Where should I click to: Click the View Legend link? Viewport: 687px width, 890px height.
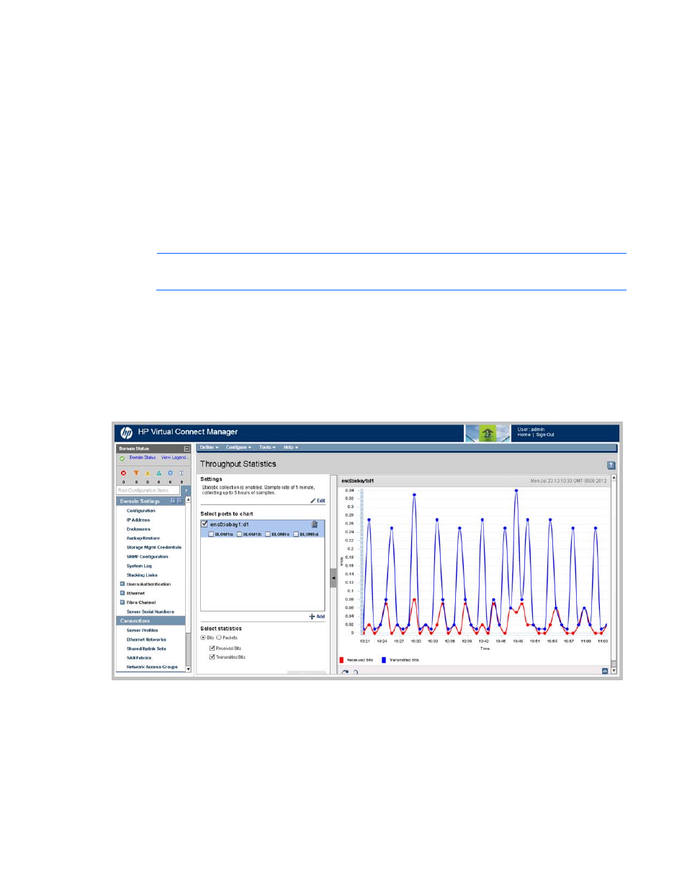(x=175, y=458)
